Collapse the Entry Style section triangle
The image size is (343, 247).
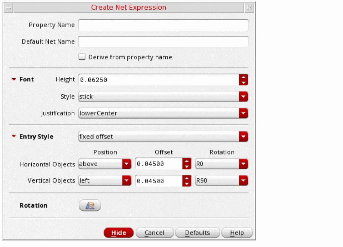14,136
